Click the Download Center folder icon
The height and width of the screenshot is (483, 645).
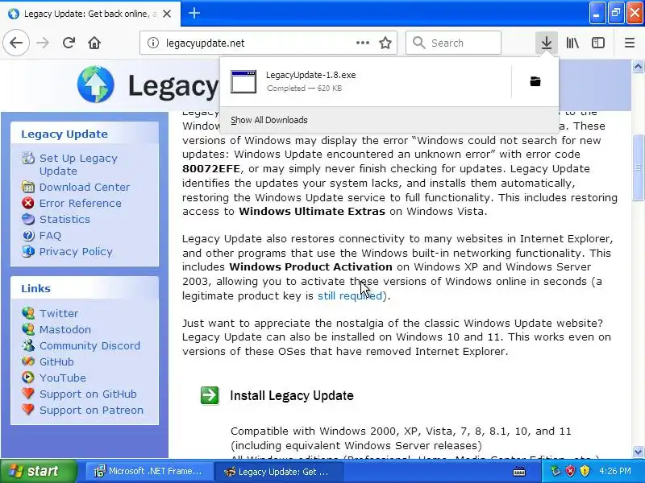tap(28, 187)
